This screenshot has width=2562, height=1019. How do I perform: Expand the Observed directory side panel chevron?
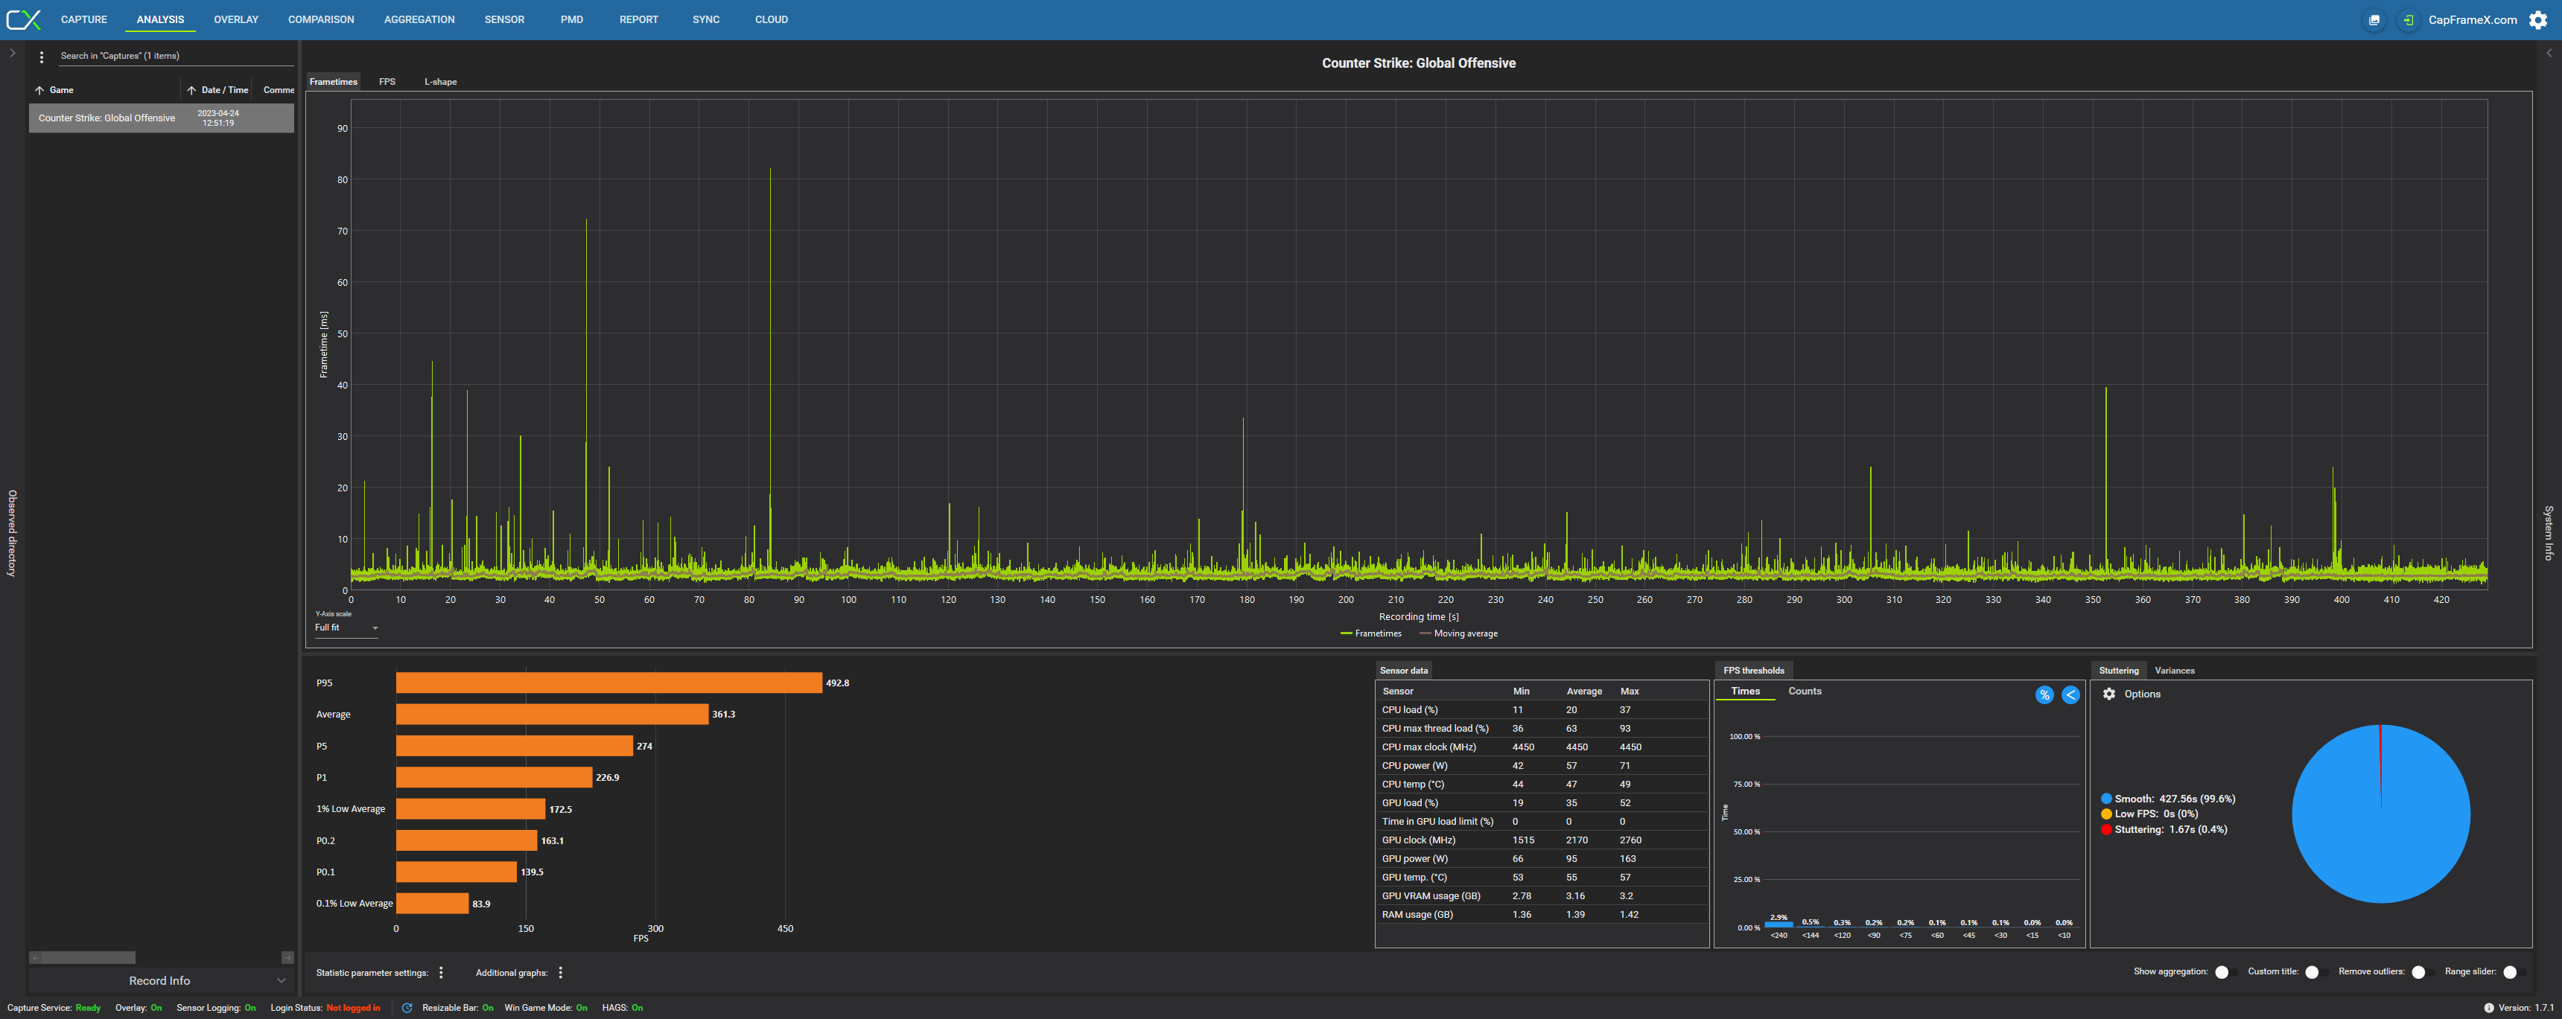(12, 54)
